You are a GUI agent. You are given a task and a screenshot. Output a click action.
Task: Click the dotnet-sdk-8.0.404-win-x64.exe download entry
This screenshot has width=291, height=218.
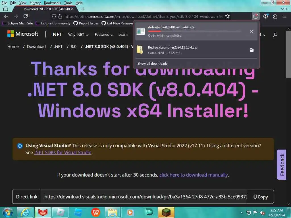coord(196,31)
